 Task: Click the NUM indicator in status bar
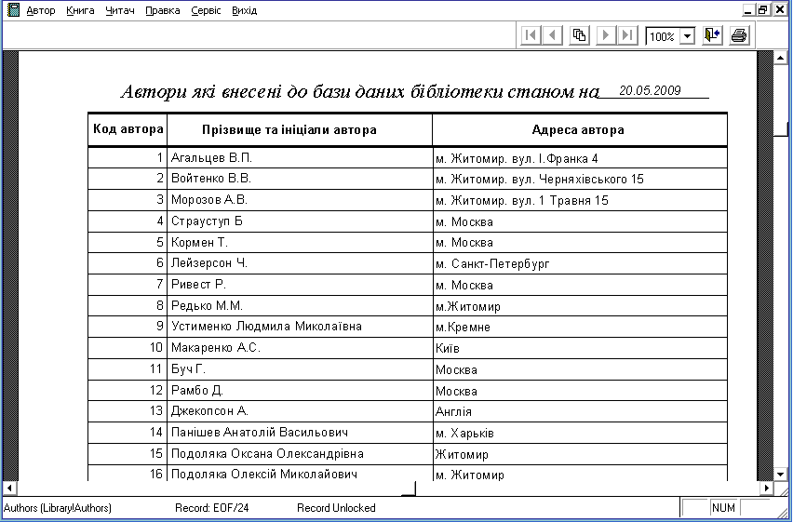click(x=723, y=508)
